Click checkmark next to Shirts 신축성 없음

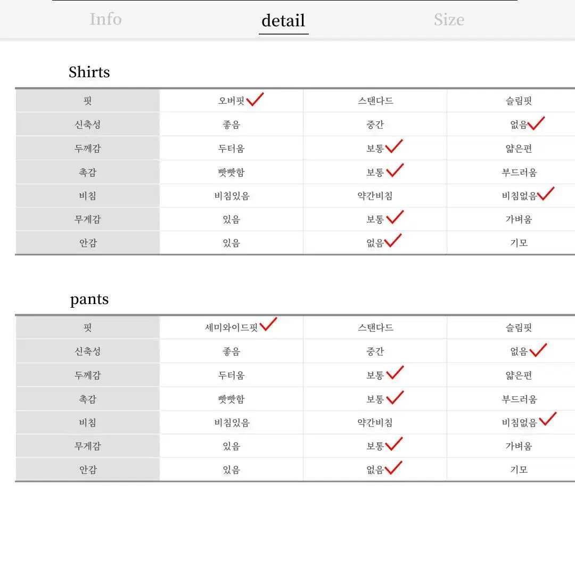pyautogui.click(x=536, y=123)
